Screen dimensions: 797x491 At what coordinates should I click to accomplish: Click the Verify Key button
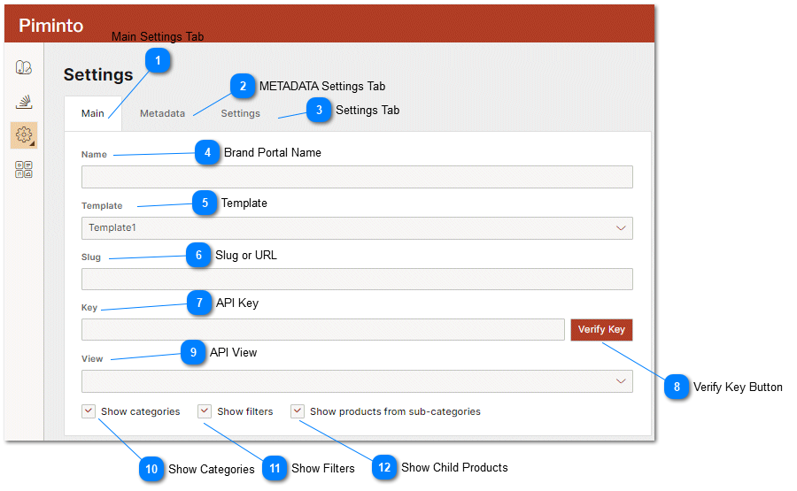(601, 329)
